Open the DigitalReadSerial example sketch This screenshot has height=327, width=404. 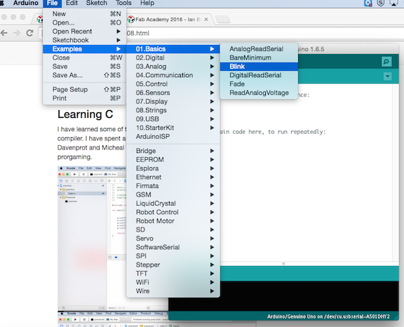click(x=259, y=75)
